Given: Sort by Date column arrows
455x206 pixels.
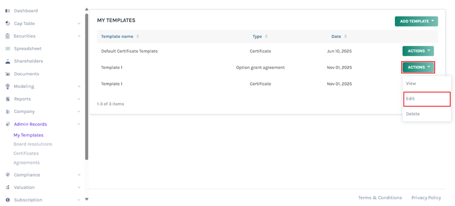Looking at the screenshot, I should [x=345, y=36].
